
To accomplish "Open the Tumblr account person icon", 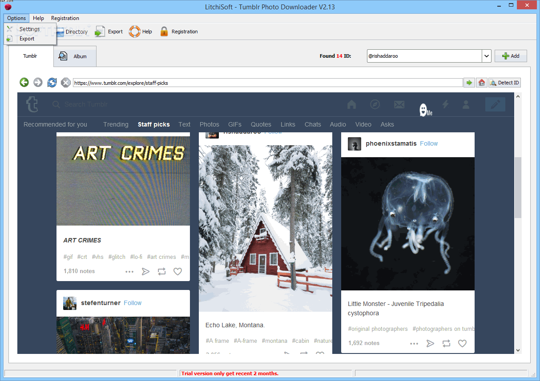I will coord(466,104).
